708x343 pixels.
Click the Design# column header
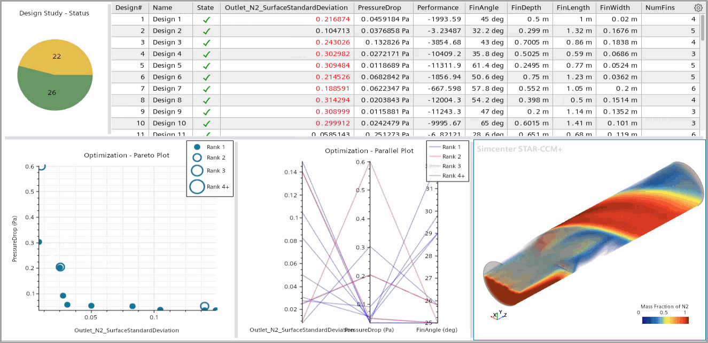point(129,8)
